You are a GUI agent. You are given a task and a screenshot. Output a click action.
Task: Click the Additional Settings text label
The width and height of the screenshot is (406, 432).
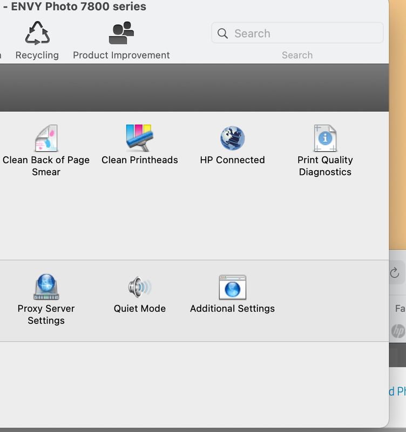tap(232, 308)
